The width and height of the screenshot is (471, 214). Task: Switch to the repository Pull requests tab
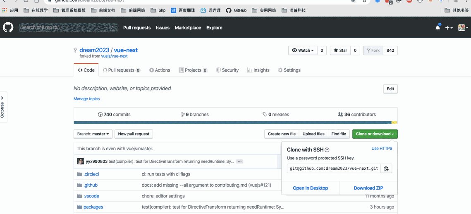[x=122, y=70]
